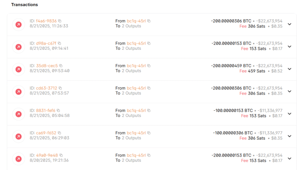Click the Transactions heading
This screenshot has width=297, height=170.
25,5
